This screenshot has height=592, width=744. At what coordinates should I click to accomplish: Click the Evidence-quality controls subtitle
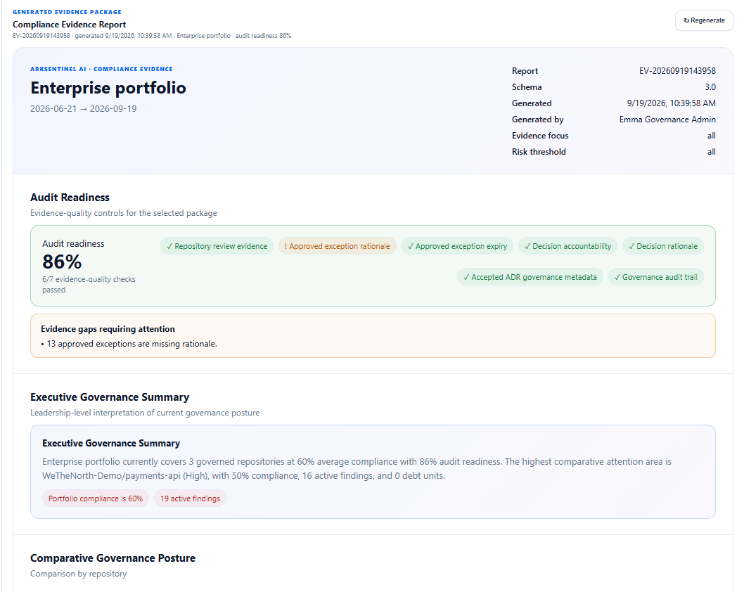click(x=123, y=213)
